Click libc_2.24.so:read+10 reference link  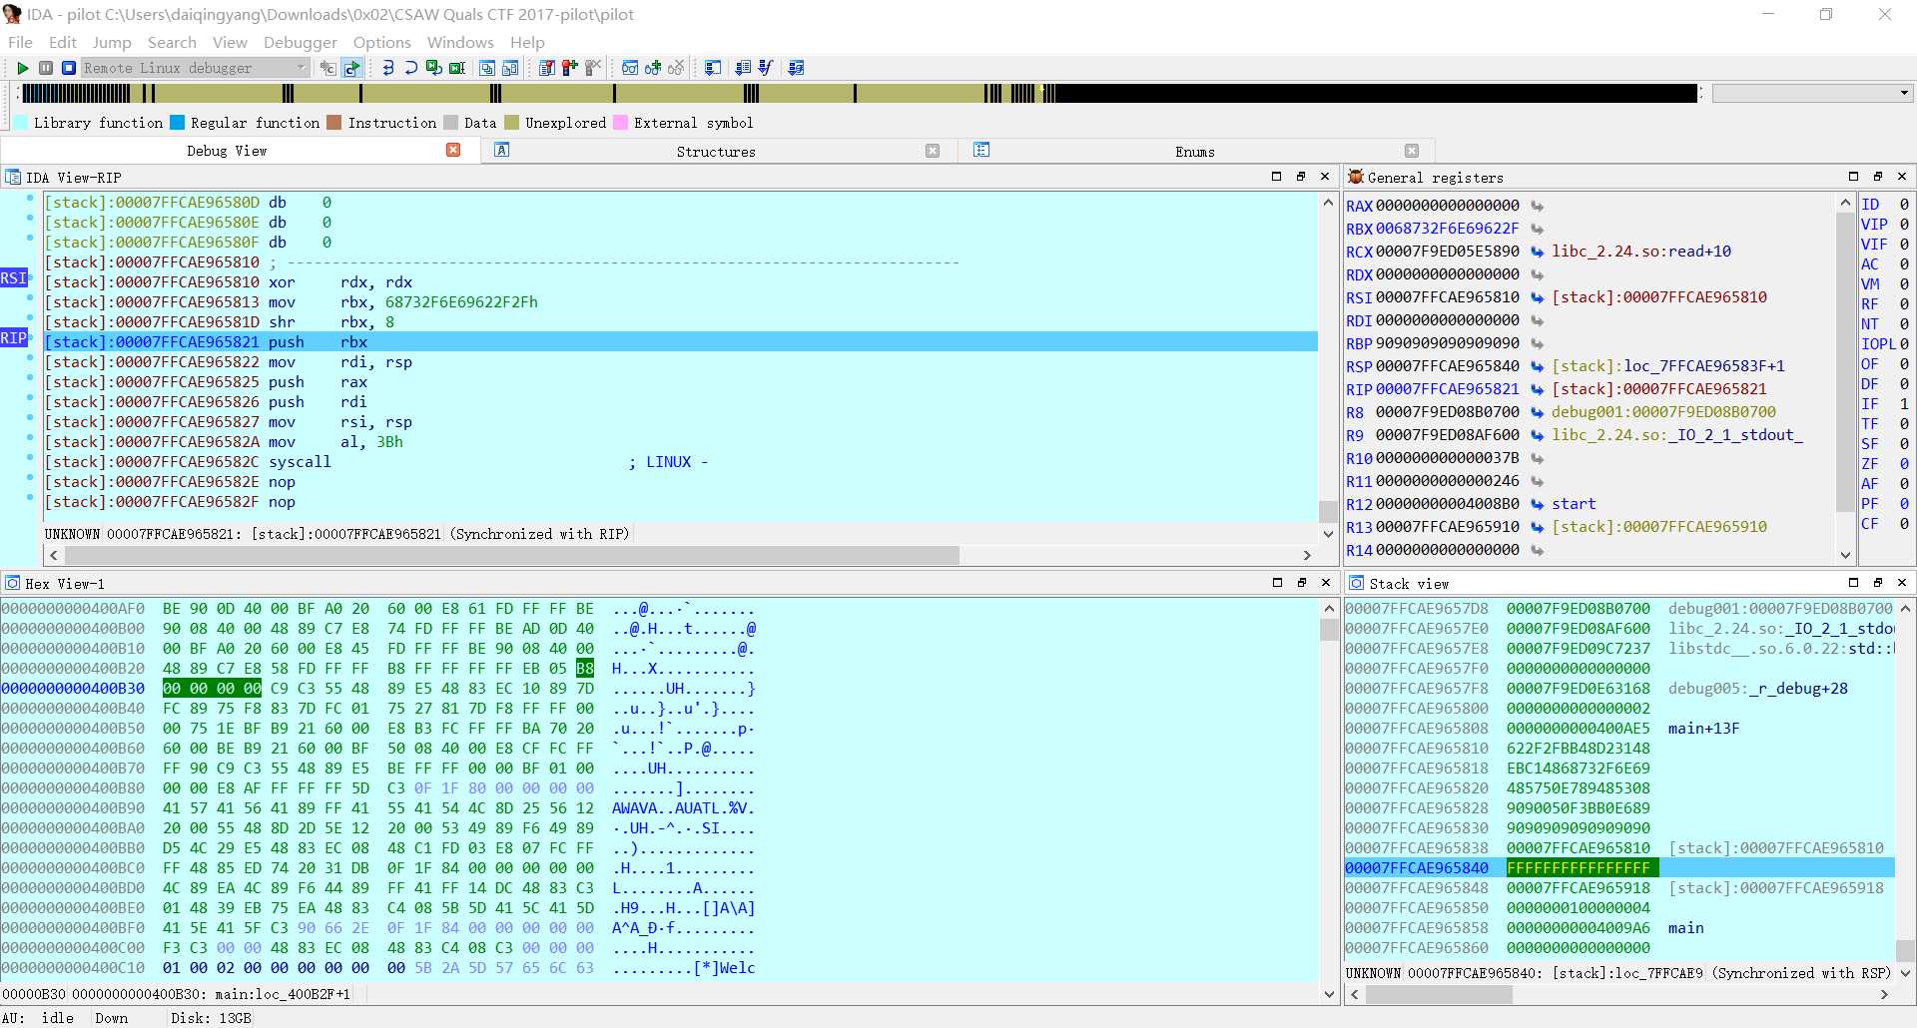pos(1641,252)
